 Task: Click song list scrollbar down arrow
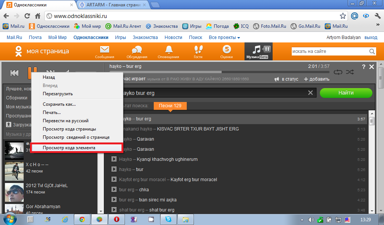(372, 211)
